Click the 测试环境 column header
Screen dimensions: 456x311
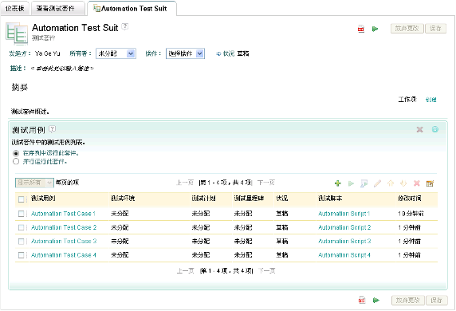coord(123,199)
